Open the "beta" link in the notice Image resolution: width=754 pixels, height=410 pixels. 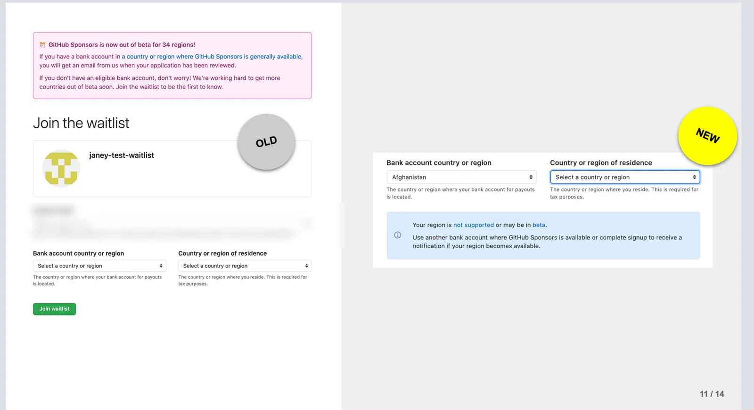tap(539, 225)
